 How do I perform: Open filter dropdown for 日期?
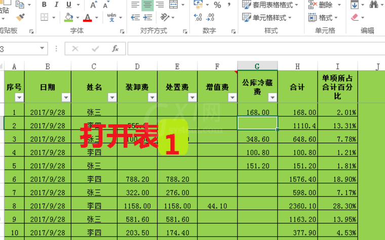pos(66,98)
